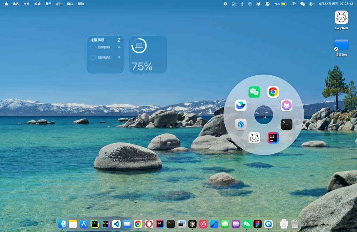Open Visual Studio Code in the Dock

pos(116,224)
